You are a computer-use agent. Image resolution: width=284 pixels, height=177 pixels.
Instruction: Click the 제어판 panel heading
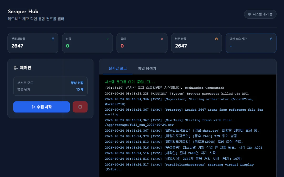(26, 68)
